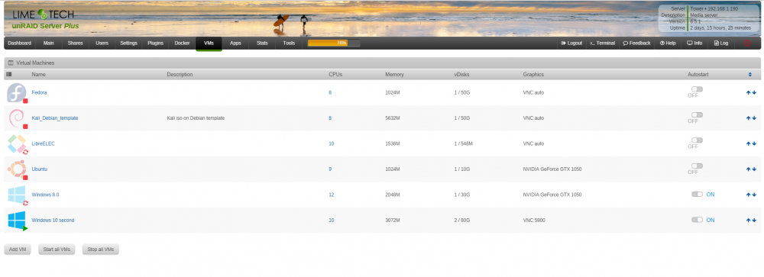Screen dimensions: 764x277
Task: Open the Kali_Debian_template name link
Action: tap(55, 118)
